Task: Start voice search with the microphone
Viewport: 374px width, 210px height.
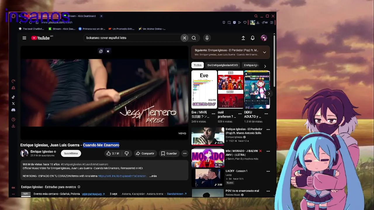Action: click(x=207, y=38)
